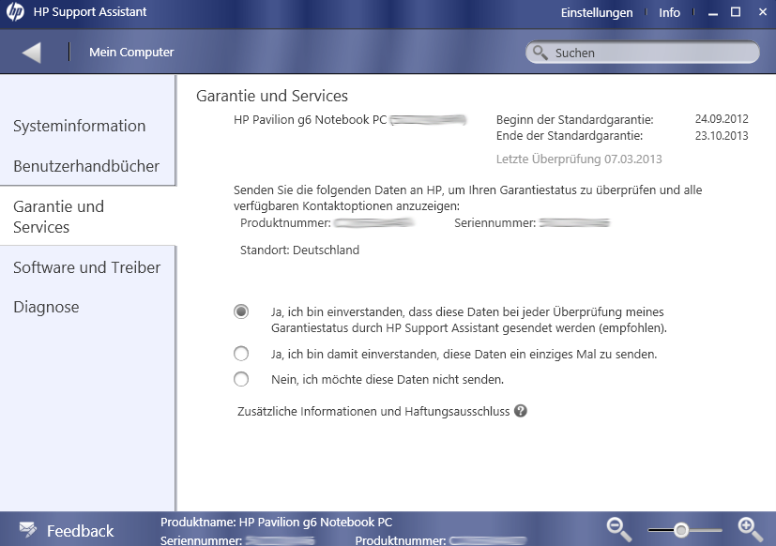Click the HP logo icon
Viewport: 776px width, 546px height.
(16, 13)
